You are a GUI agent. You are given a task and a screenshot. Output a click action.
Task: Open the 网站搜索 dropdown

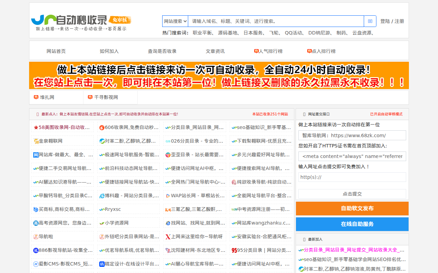tap(175, 21)
